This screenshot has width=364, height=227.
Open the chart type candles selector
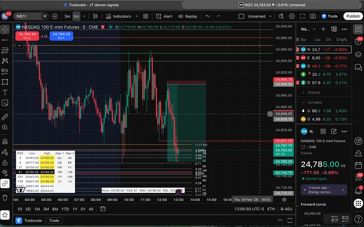click(x=95, y=16)
